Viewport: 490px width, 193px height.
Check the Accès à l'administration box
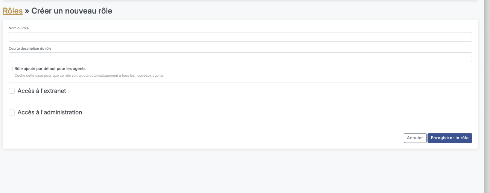[x=12, y=112]
